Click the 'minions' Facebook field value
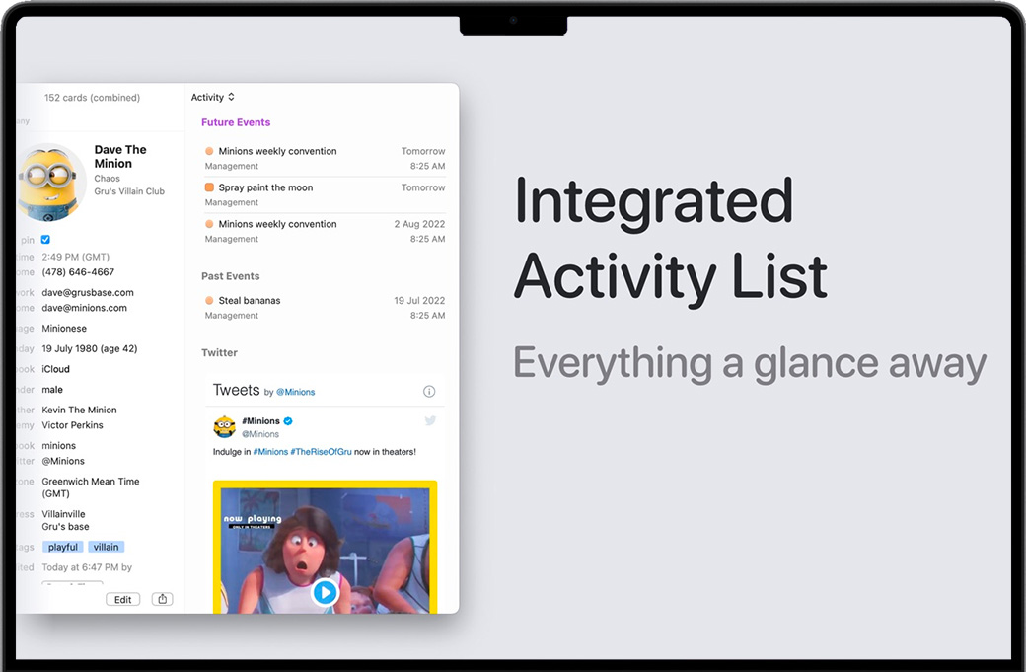 pyautogui.click(x=59, y=446)
